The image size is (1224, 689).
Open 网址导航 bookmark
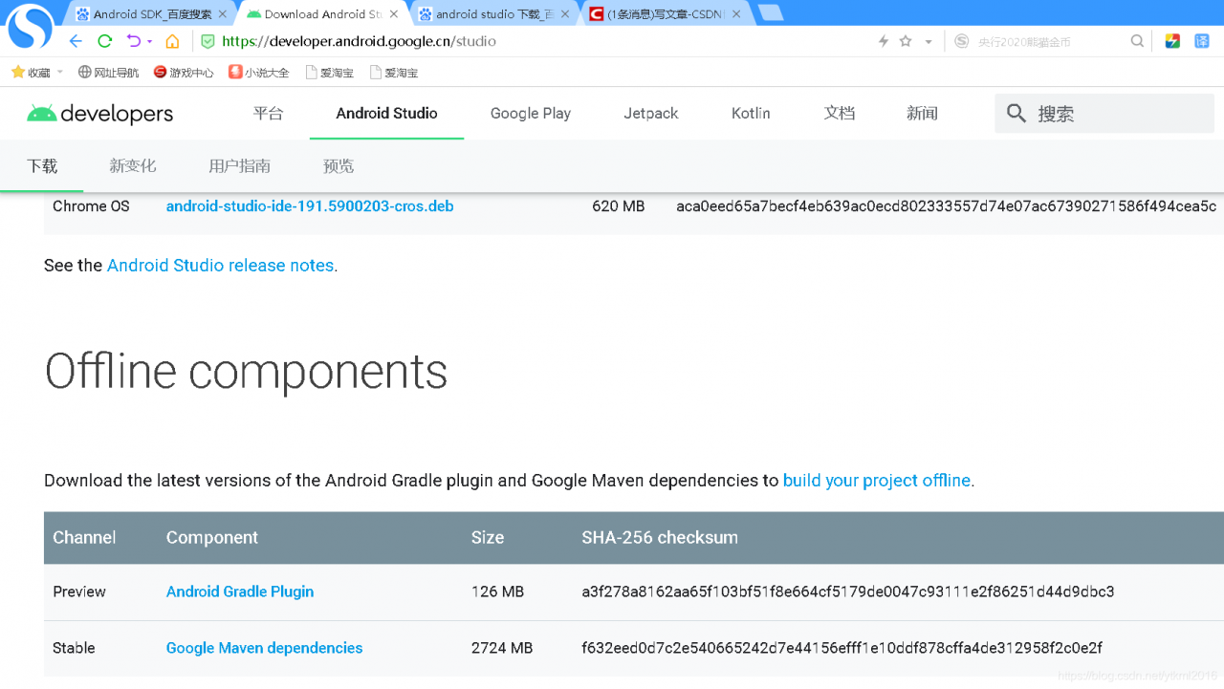[x=108, y=73]
